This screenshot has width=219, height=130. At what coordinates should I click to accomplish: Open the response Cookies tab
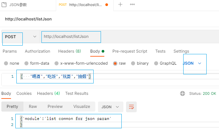[x=24, y=93]
